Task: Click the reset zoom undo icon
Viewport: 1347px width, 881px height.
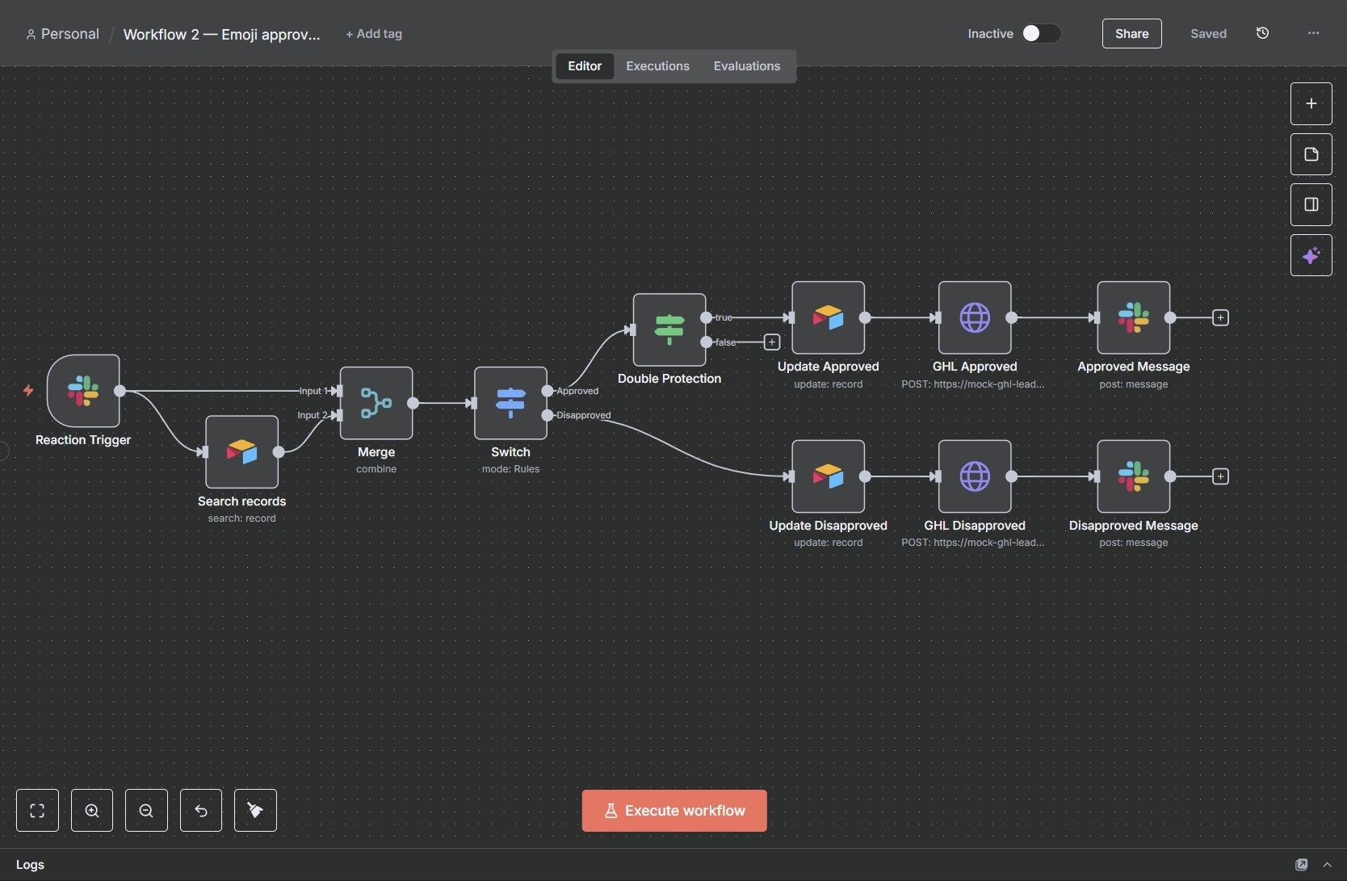Action: pos(201,811)
